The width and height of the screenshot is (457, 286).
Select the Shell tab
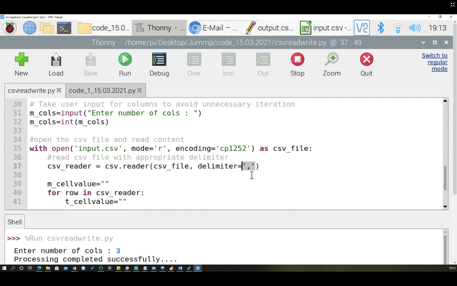click(x=14, y=222)
